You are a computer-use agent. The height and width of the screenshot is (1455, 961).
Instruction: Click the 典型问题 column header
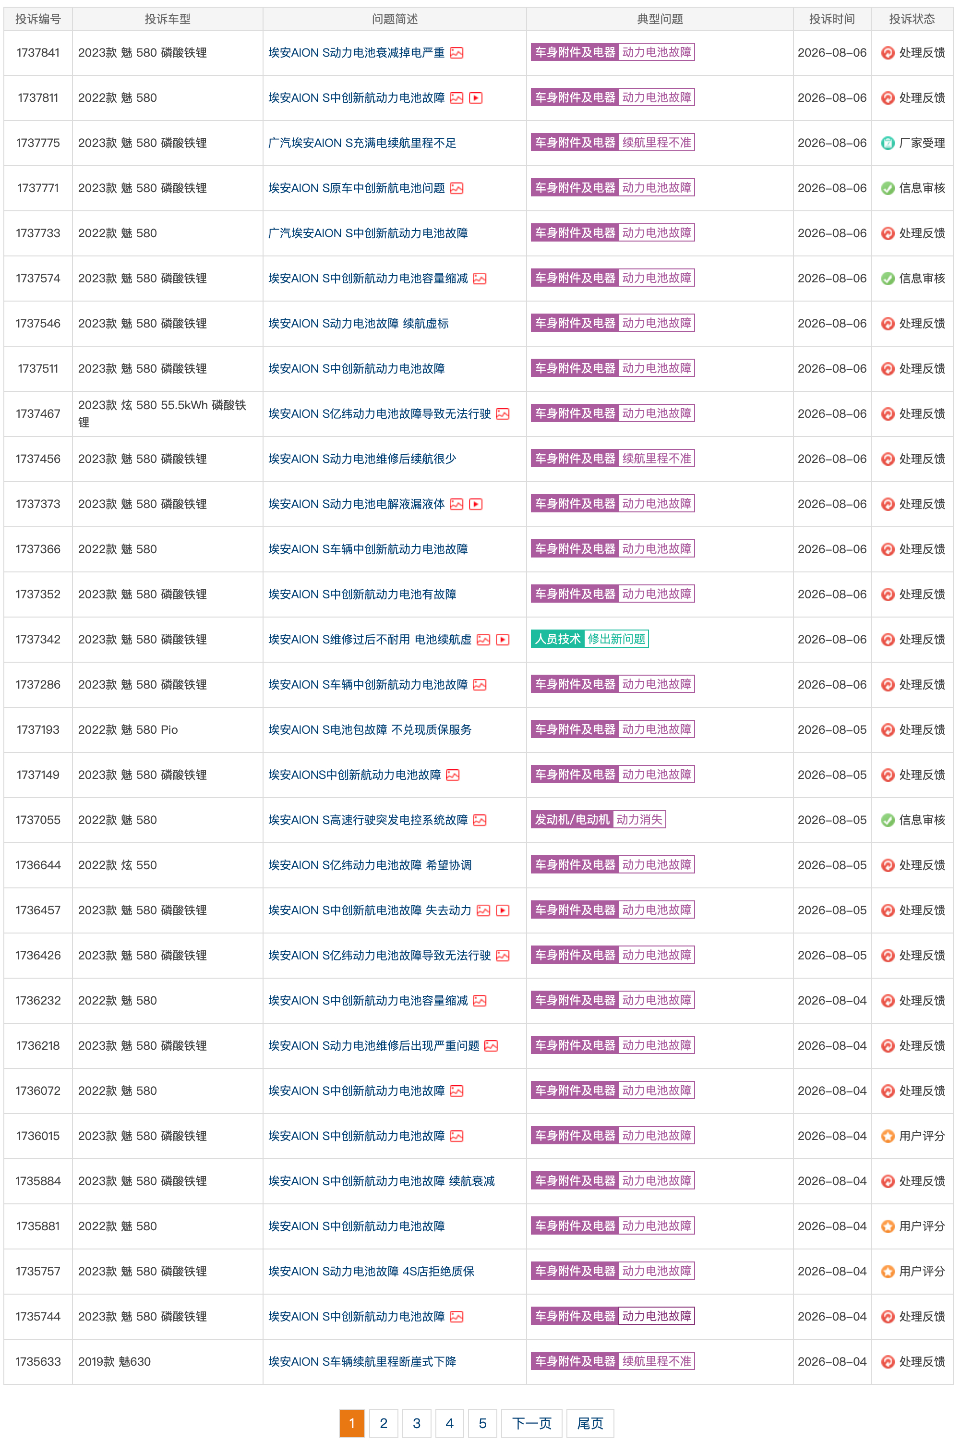[x=660, y=19]
